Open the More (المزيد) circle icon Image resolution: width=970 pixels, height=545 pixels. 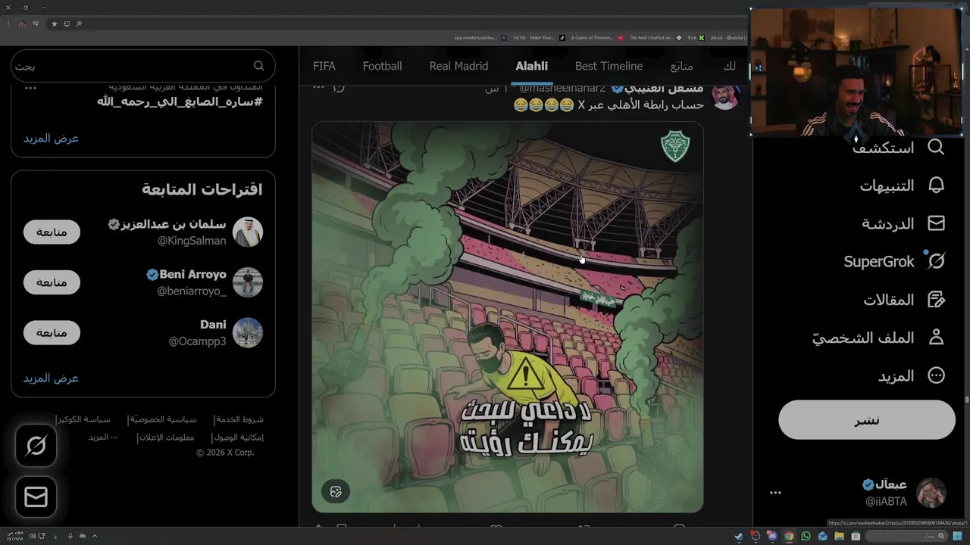(937, 375)
